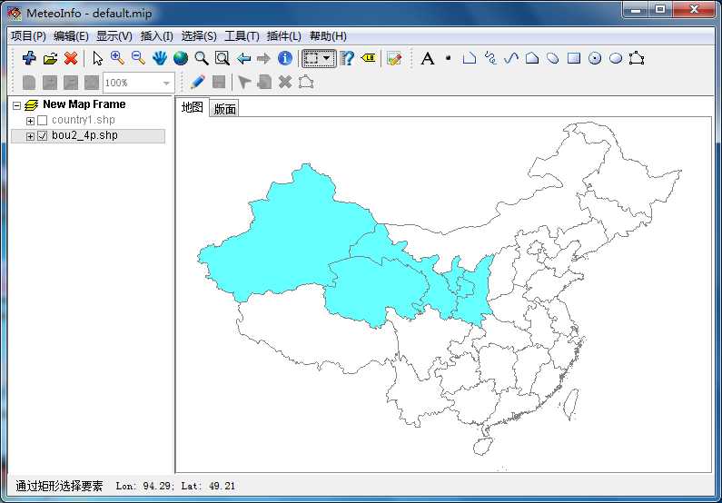The height and width of the screenshot is (503, 722).
Task: Minimize the MeteoInfo window
Action: pos(636,9)
